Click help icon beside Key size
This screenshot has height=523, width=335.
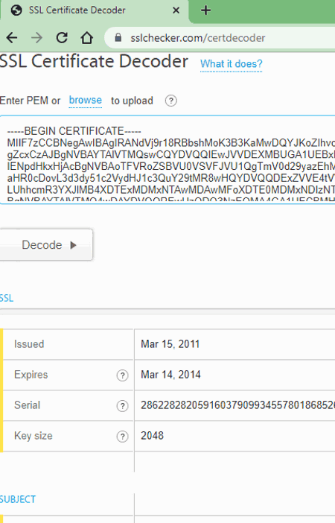[x=122, y=437]
